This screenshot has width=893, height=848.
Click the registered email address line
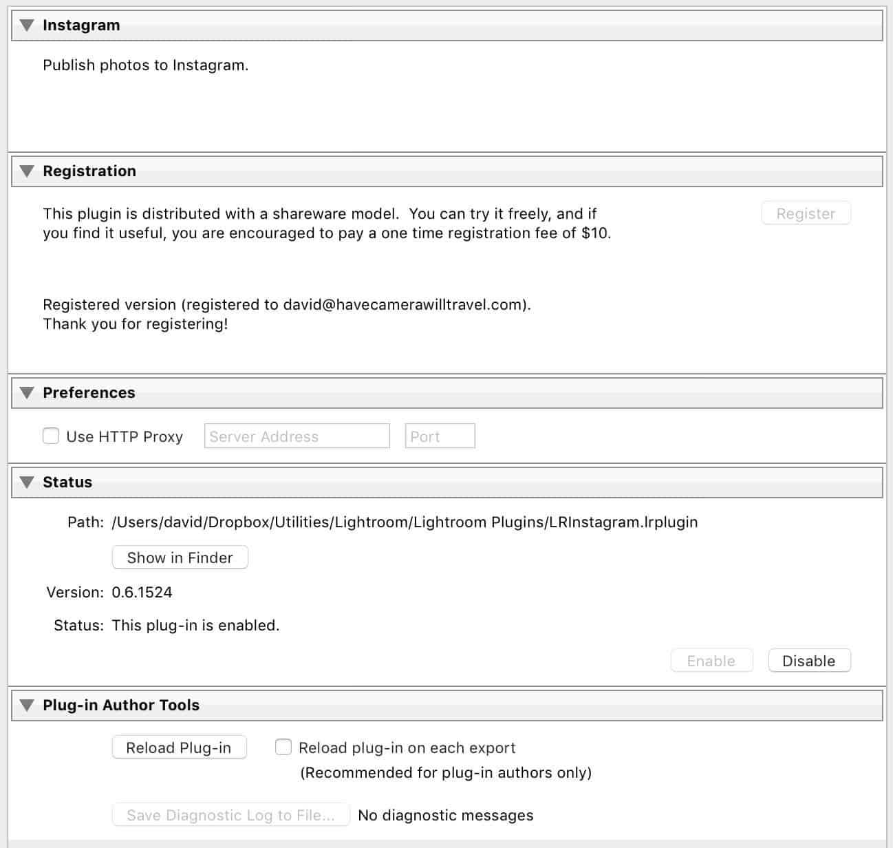pos(287,305)
